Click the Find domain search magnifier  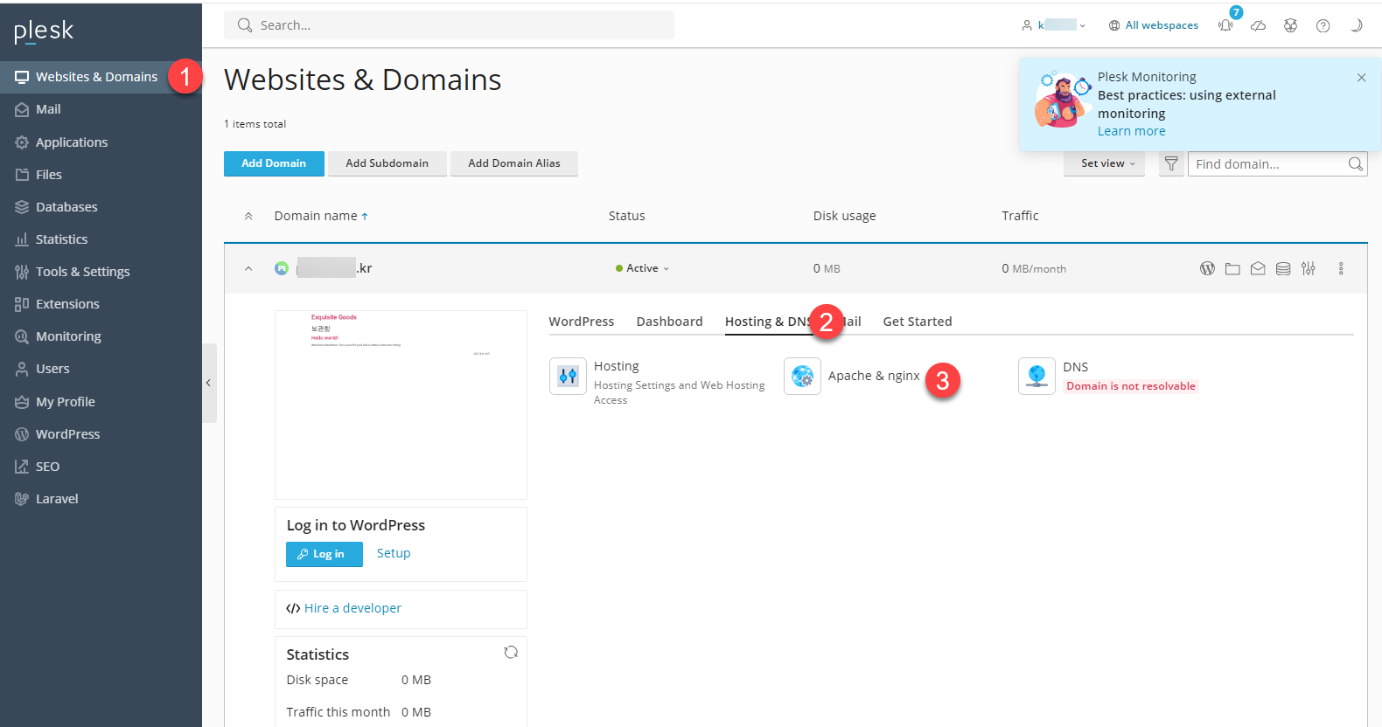click(x=1356, y=163)
